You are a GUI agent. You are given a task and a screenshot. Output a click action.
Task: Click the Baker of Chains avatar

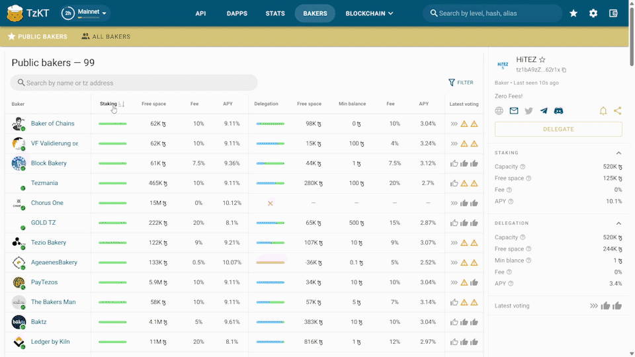pos(19,124)
